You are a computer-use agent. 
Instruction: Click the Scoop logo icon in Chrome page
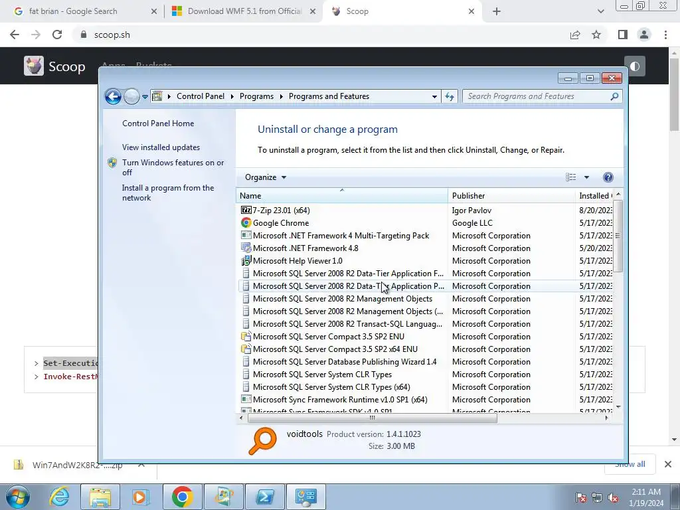33,66
